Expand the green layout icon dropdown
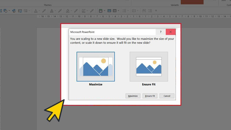This screenshot has height=130, width=231. (105, 11)
